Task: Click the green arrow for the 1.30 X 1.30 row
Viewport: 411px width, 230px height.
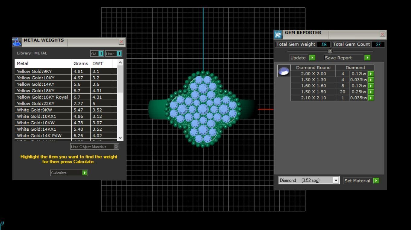Action: click(371, 80)
